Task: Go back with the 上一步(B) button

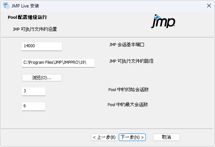Action: click(x=104, y=137)
